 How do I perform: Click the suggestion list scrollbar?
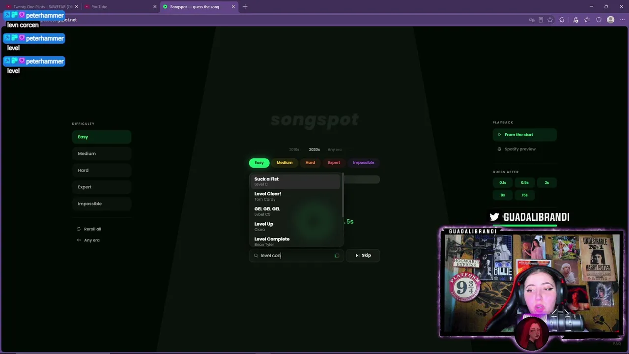coord(343,195)
